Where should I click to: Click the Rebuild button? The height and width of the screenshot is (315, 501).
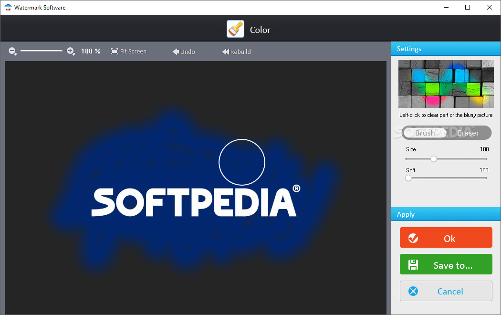pyautogui.click(x=237, y=52)
